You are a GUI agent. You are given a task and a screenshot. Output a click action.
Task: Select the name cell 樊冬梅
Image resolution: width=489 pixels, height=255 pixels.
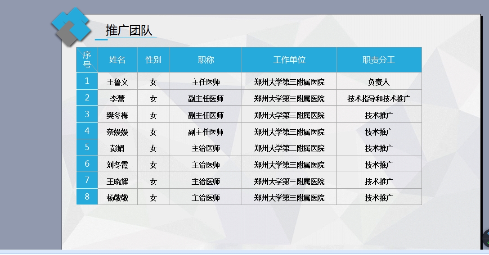click(x=117, y=115)
